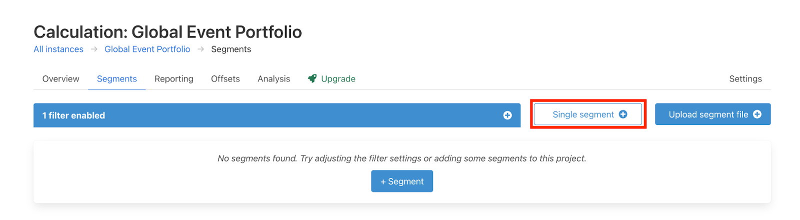Open the Reporting tab
Screen dimensions: 800x220
173,79
